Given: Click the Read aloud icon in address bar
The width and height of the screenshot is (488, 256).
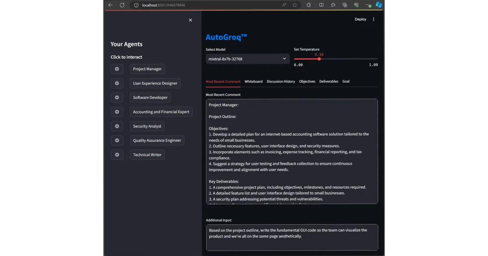Looking at the screenshot, I should tap(284, 5).
